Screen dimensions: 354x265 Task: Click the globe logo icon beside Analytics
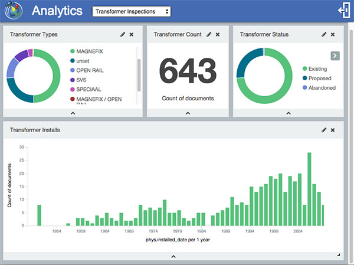coord(12,11)
